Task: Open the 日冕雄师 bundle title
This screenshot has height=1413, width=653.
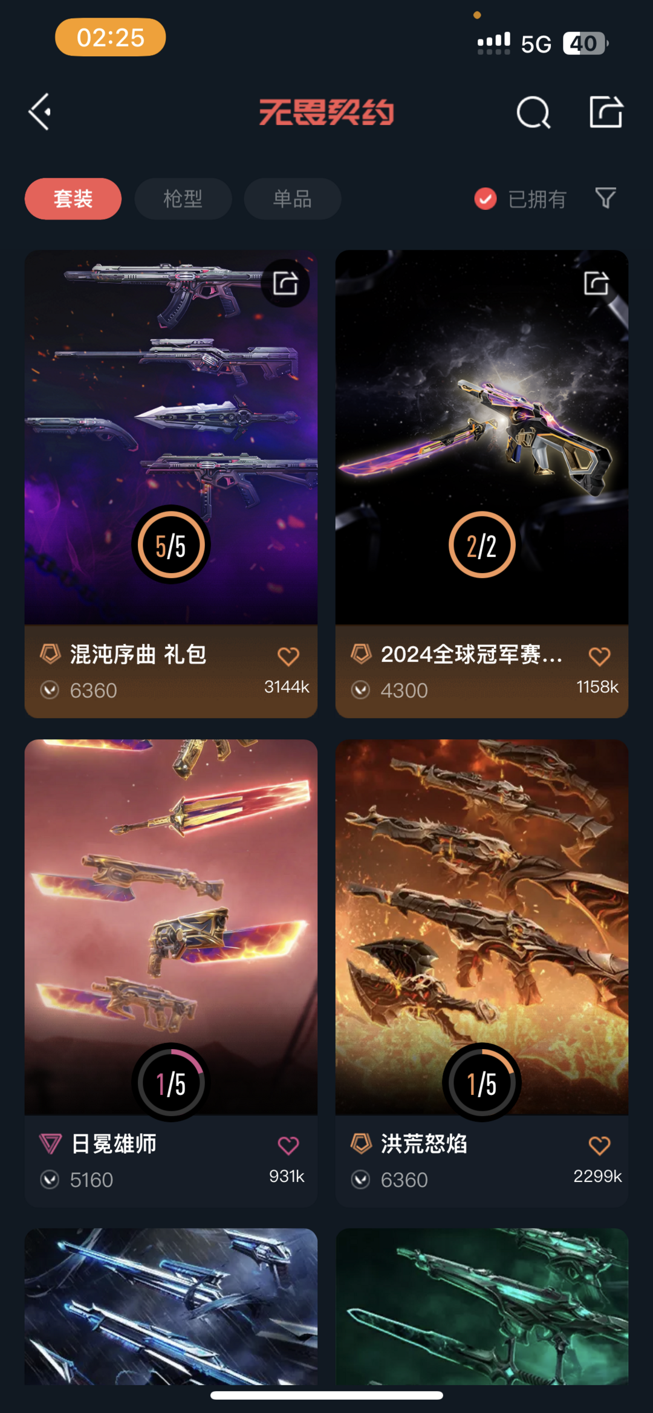Action: [114, 1144]
